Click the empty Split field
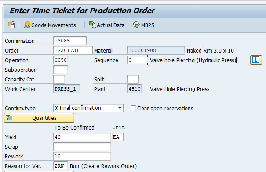 tap(133, 79)
